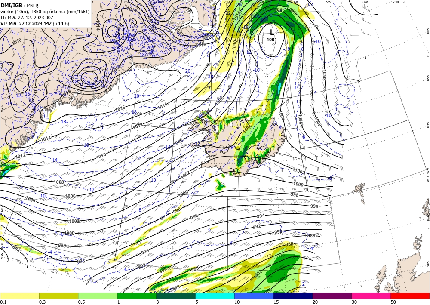
Task: Select the 'VT: Mið. 27.12.2023 14Z (+14 h)' line
Action: [x=34, y=24]
